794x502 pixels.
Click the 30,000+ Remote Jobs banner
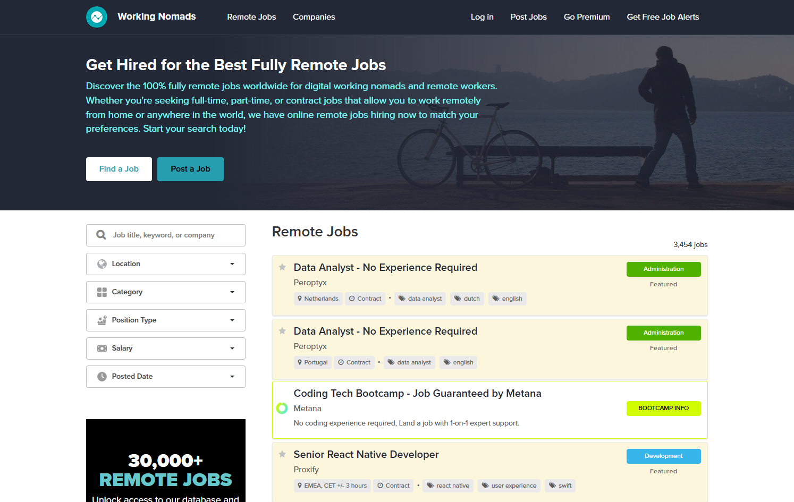[x=166, y=461]
